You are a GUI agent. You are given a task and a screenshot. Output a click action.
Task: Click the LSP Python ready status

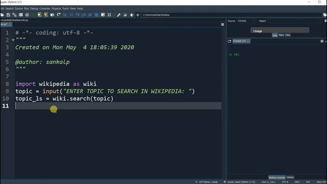tap(206, 182)
